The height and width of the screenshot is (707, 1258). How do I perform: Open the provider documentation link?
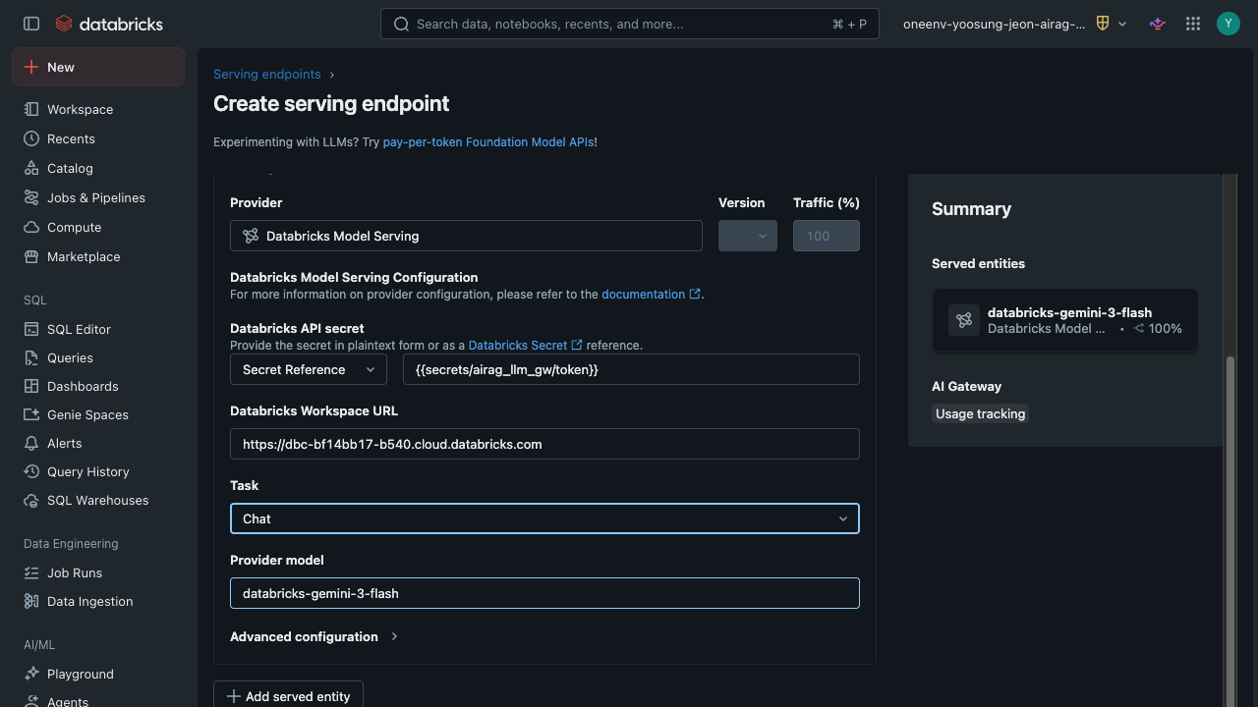[651, 294]
